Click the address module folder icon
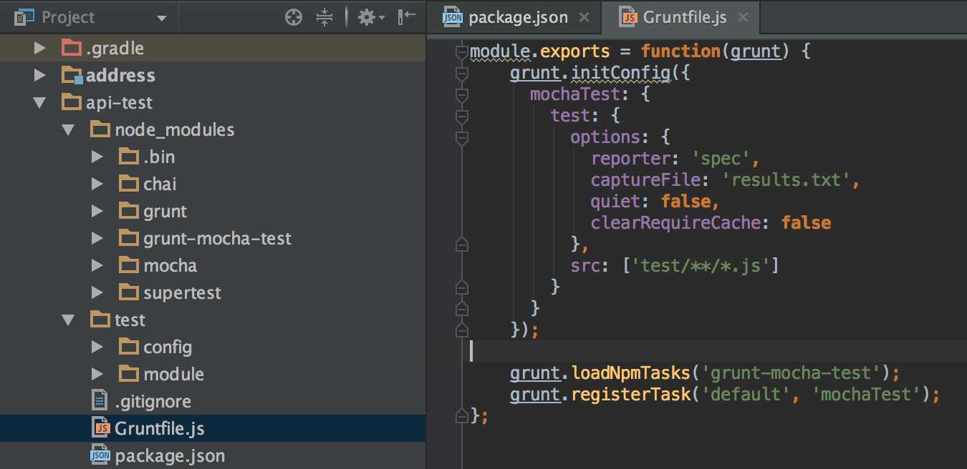The image size is (967, 469). coord(72,76)
